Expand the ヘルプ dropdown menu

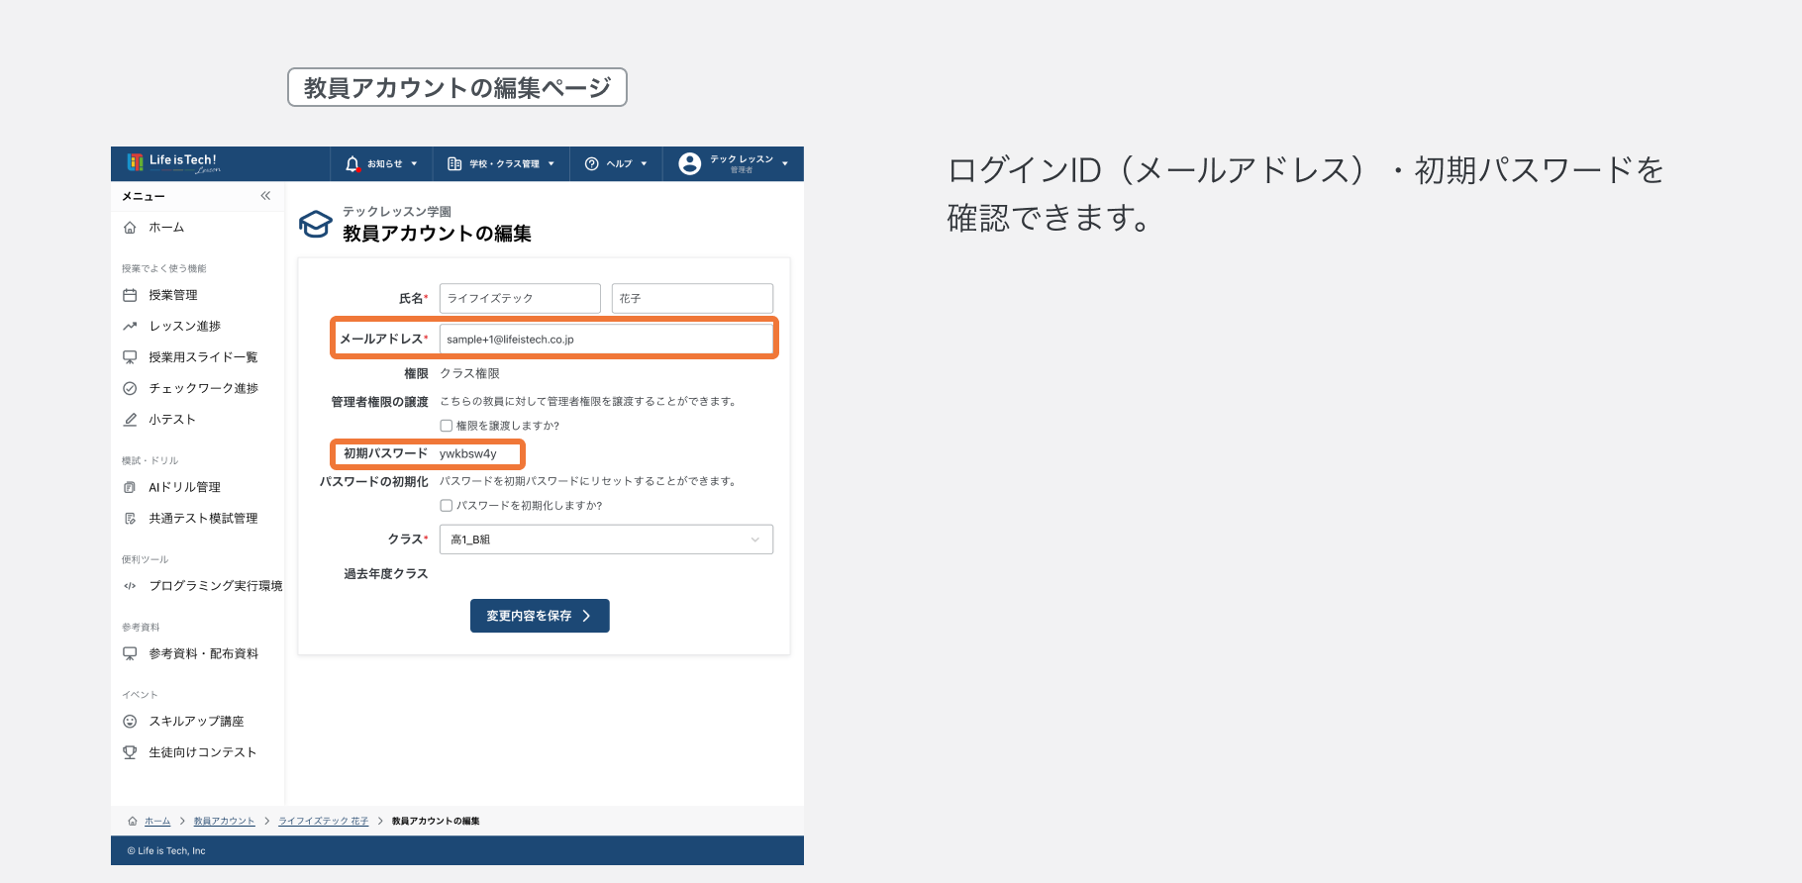point(616,164)
